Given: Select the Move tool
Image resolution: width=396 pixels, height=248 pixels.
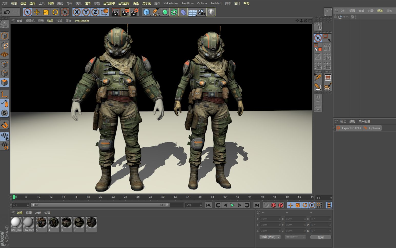Looking at the screenshot, I should 37,12.
